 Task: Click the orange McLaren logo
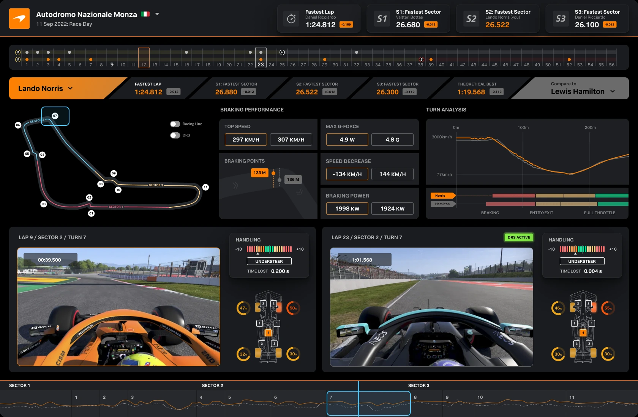click(x=19, y=19)
